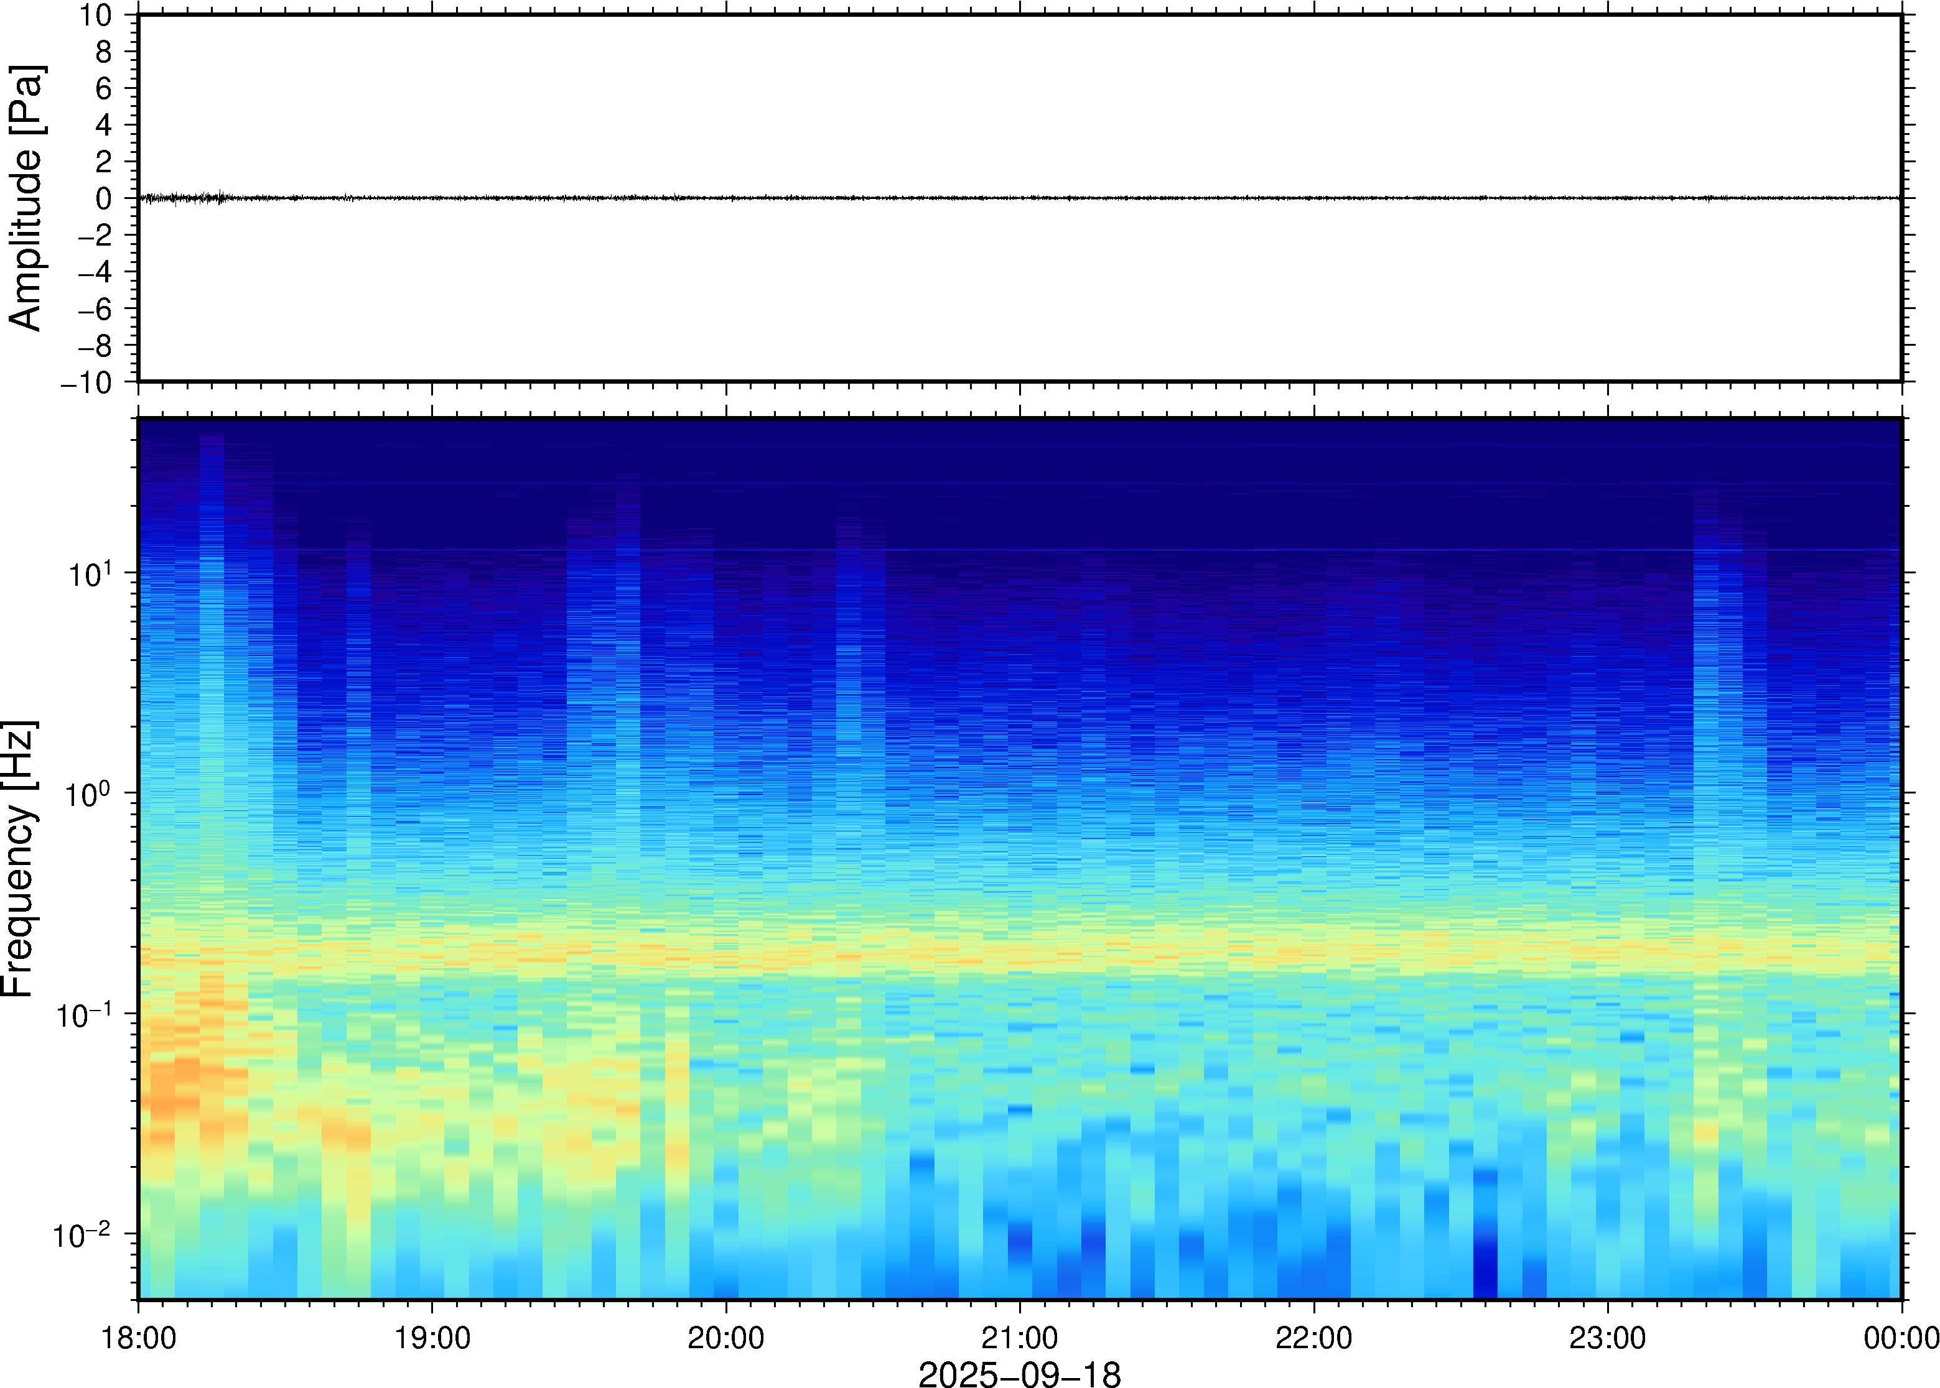Click the '−2' amplitude tick label
This screenshot has width=1940, height=1388.
(x=95, y=235)
